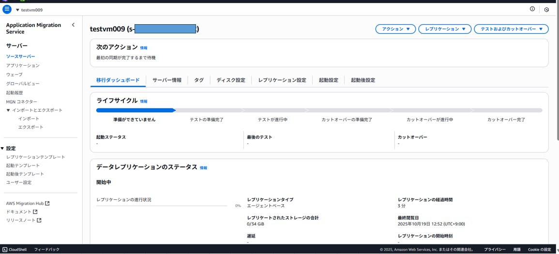Click external link icon beside リリースノート
This screenshot has width=559, height=254.
coord(39,220)
